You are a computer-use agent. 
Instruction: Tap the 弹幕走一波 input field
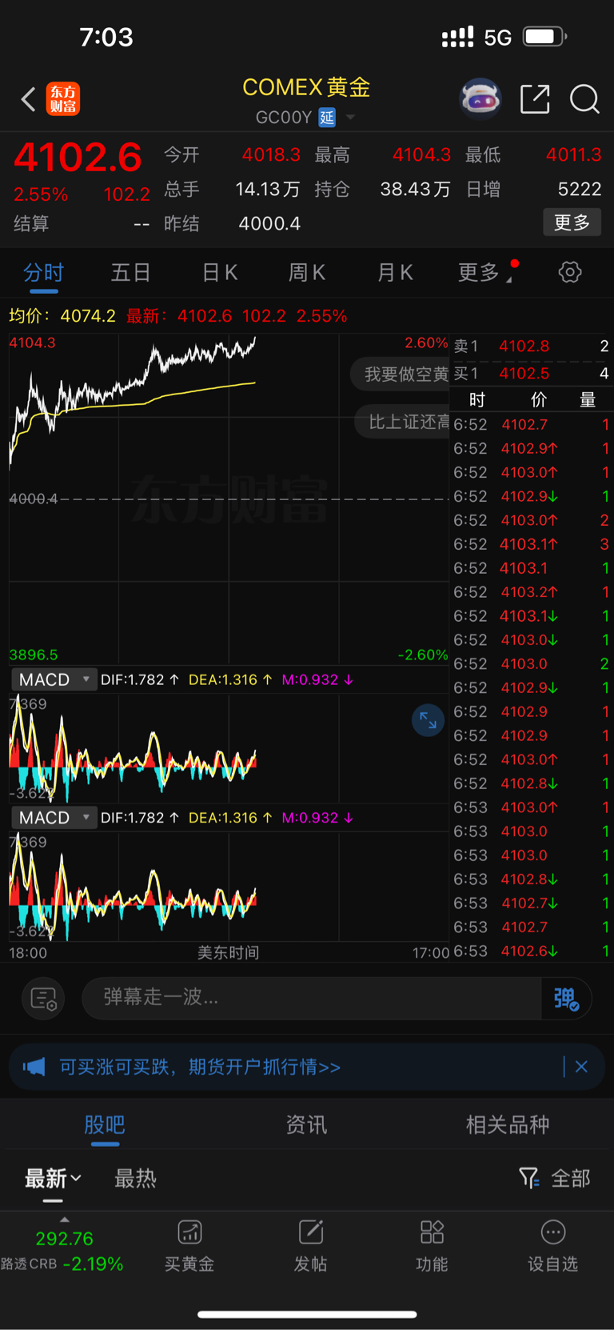312,998
